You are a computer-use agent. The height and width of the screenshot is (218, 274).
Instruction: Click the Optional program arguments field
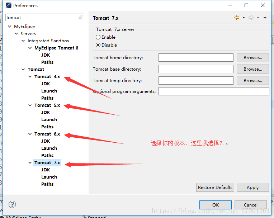click(x=214, y=91)
